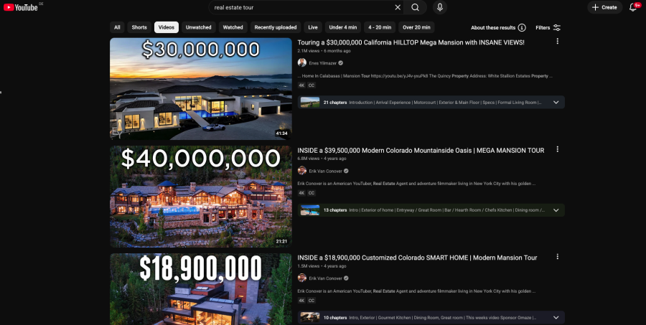The image size is (646, 325).
Task: Select the All filter chip
Action: point(117,27)
